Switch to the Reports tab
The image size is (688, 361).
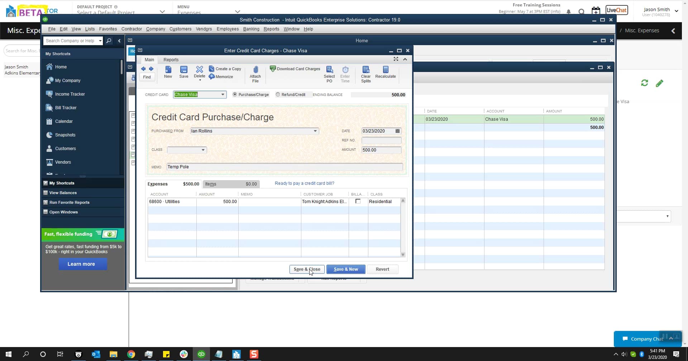coord(171,59)
